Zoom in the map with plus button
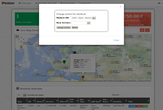 pos(21,51)
